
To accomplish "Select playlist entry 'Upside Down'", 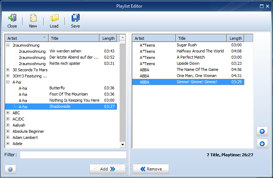I will (188, 63).
